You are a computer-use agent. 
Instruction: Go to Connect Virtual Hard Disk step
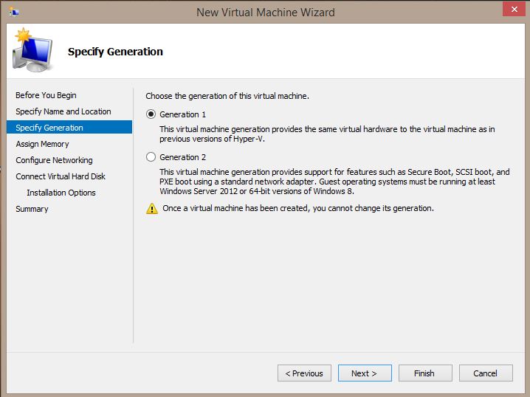click(61, 176)
